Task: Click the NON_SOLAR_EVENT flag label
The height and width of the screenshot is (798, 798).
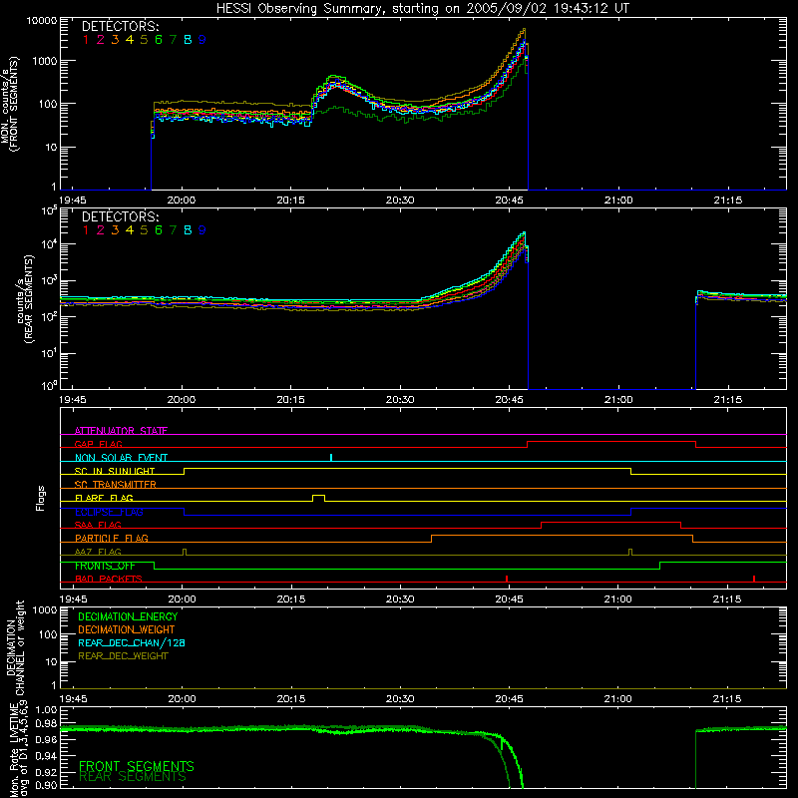Action: click(x=121, y=458)
